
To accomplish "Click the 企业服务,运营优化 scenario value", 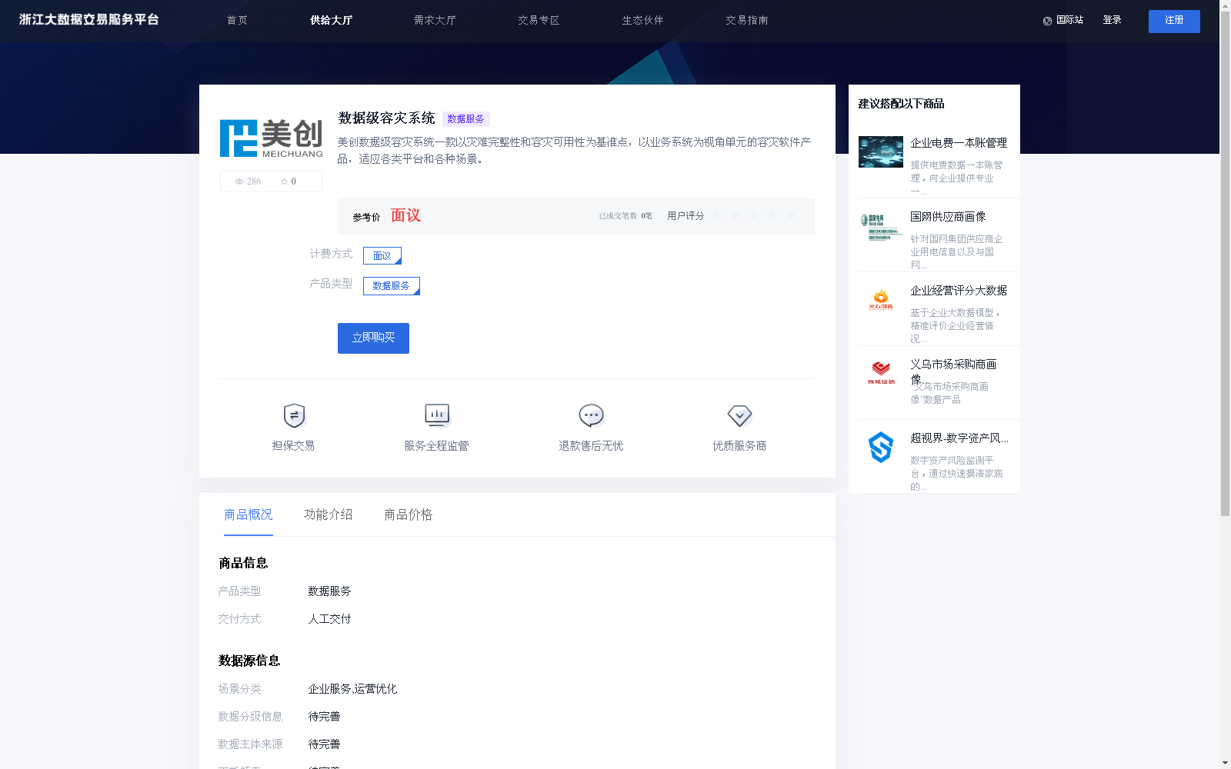I will click(x=352, y=689).
